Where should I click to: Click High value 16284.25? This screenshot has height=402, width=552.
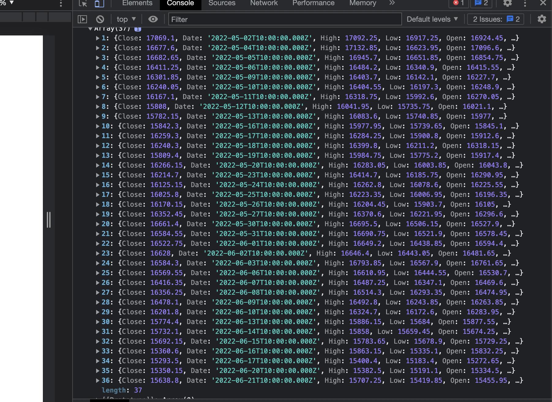[365, 136]
